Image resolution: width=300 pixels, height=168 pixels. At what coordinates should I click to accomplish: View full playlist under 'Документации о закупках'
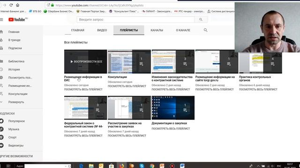coord(171,129)
